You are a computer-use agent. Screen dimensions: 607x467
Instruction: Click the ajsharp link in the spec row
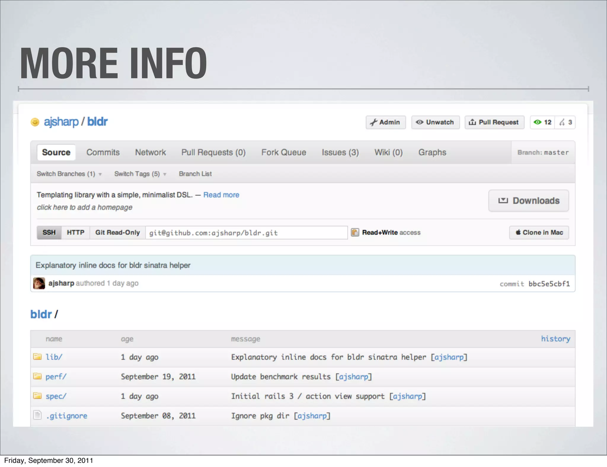pos(407,396)
